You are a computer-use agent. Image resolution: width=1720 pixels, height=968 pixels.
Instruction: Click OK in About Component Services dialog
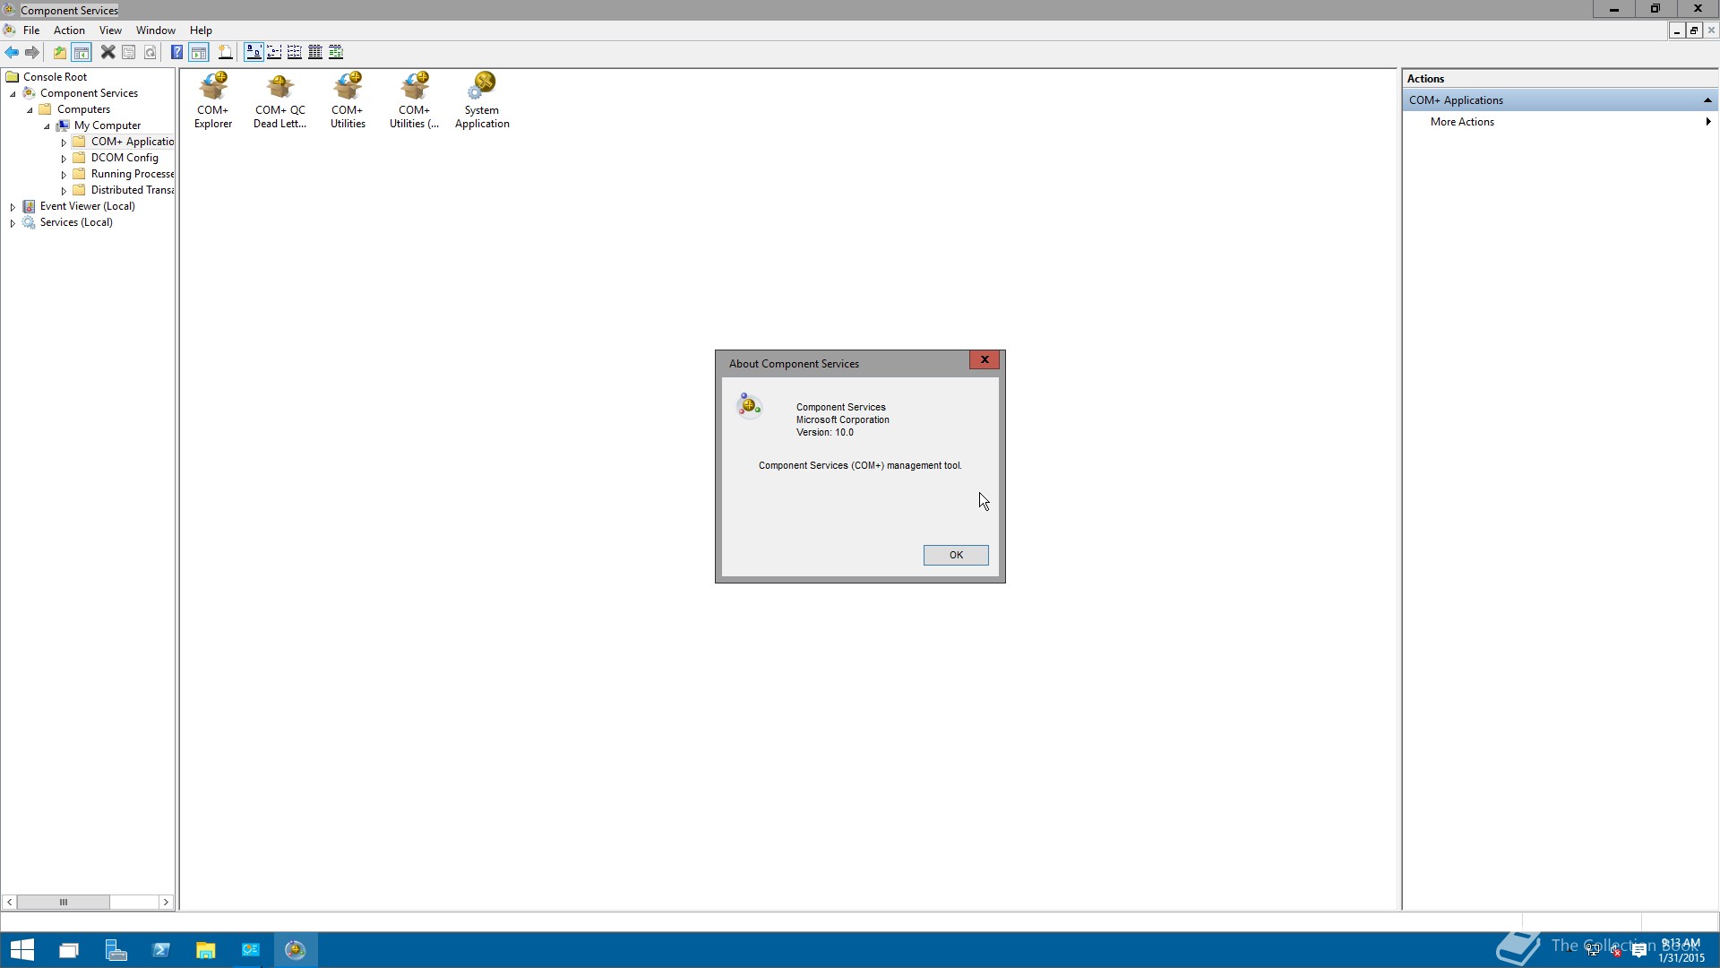point(956,555)
